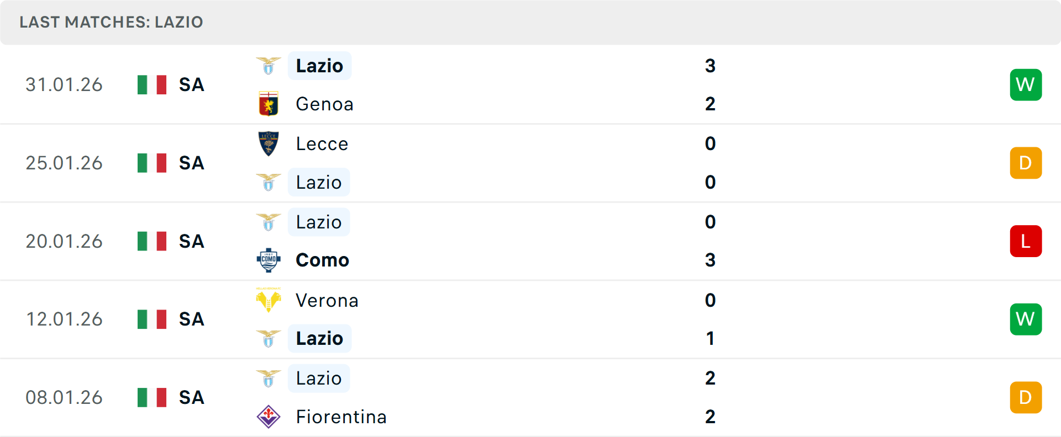Click the SA label next to the Verona match date
This screenshot has height=437, width=1061.
pos(191,319)
